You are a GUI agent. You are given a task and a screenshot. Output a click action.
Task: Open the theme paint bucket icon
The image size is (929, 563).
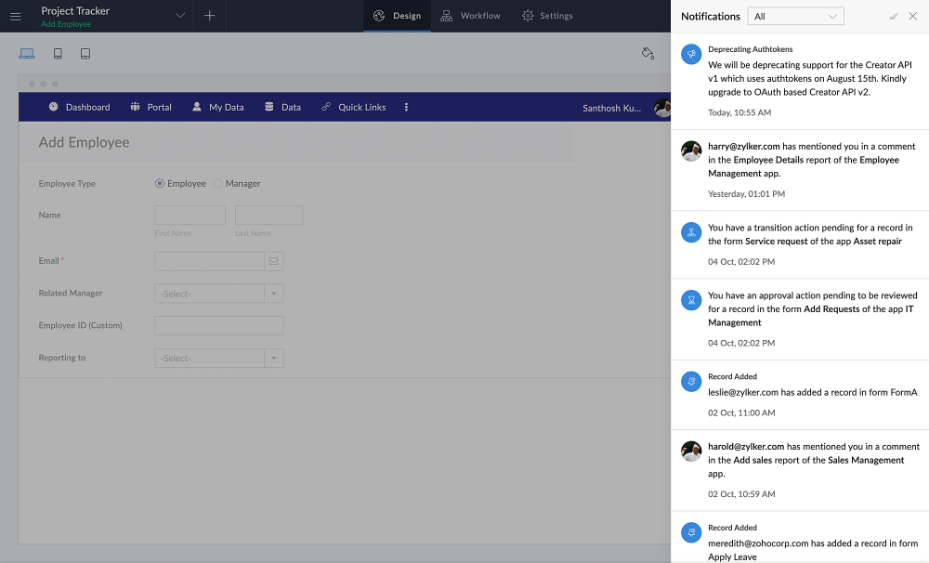point(648,54)
